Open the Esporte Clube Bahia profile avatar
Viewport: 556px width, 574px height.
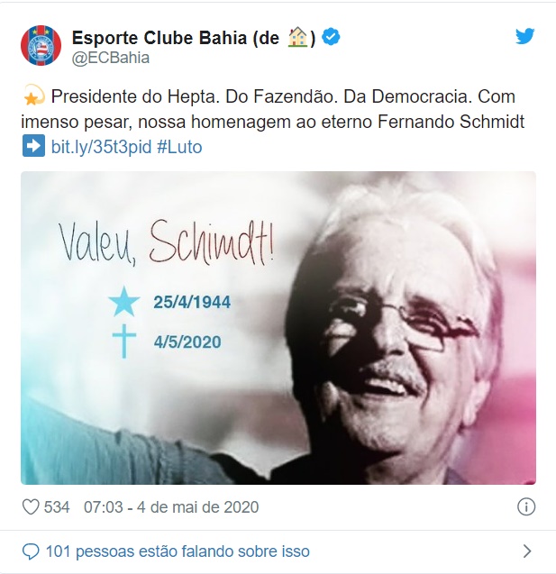[x=41, y=45]
